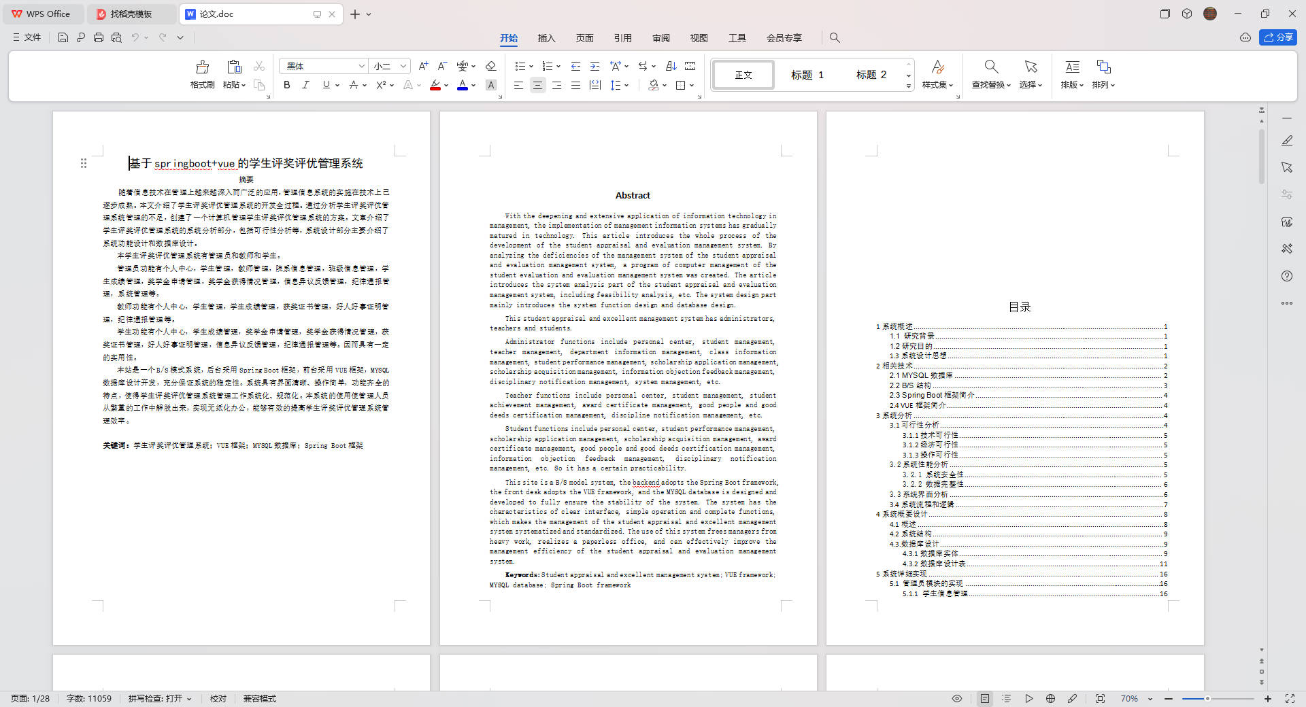Toggle eye-protection mode eye icon
1306x707 pixels.
957,698
